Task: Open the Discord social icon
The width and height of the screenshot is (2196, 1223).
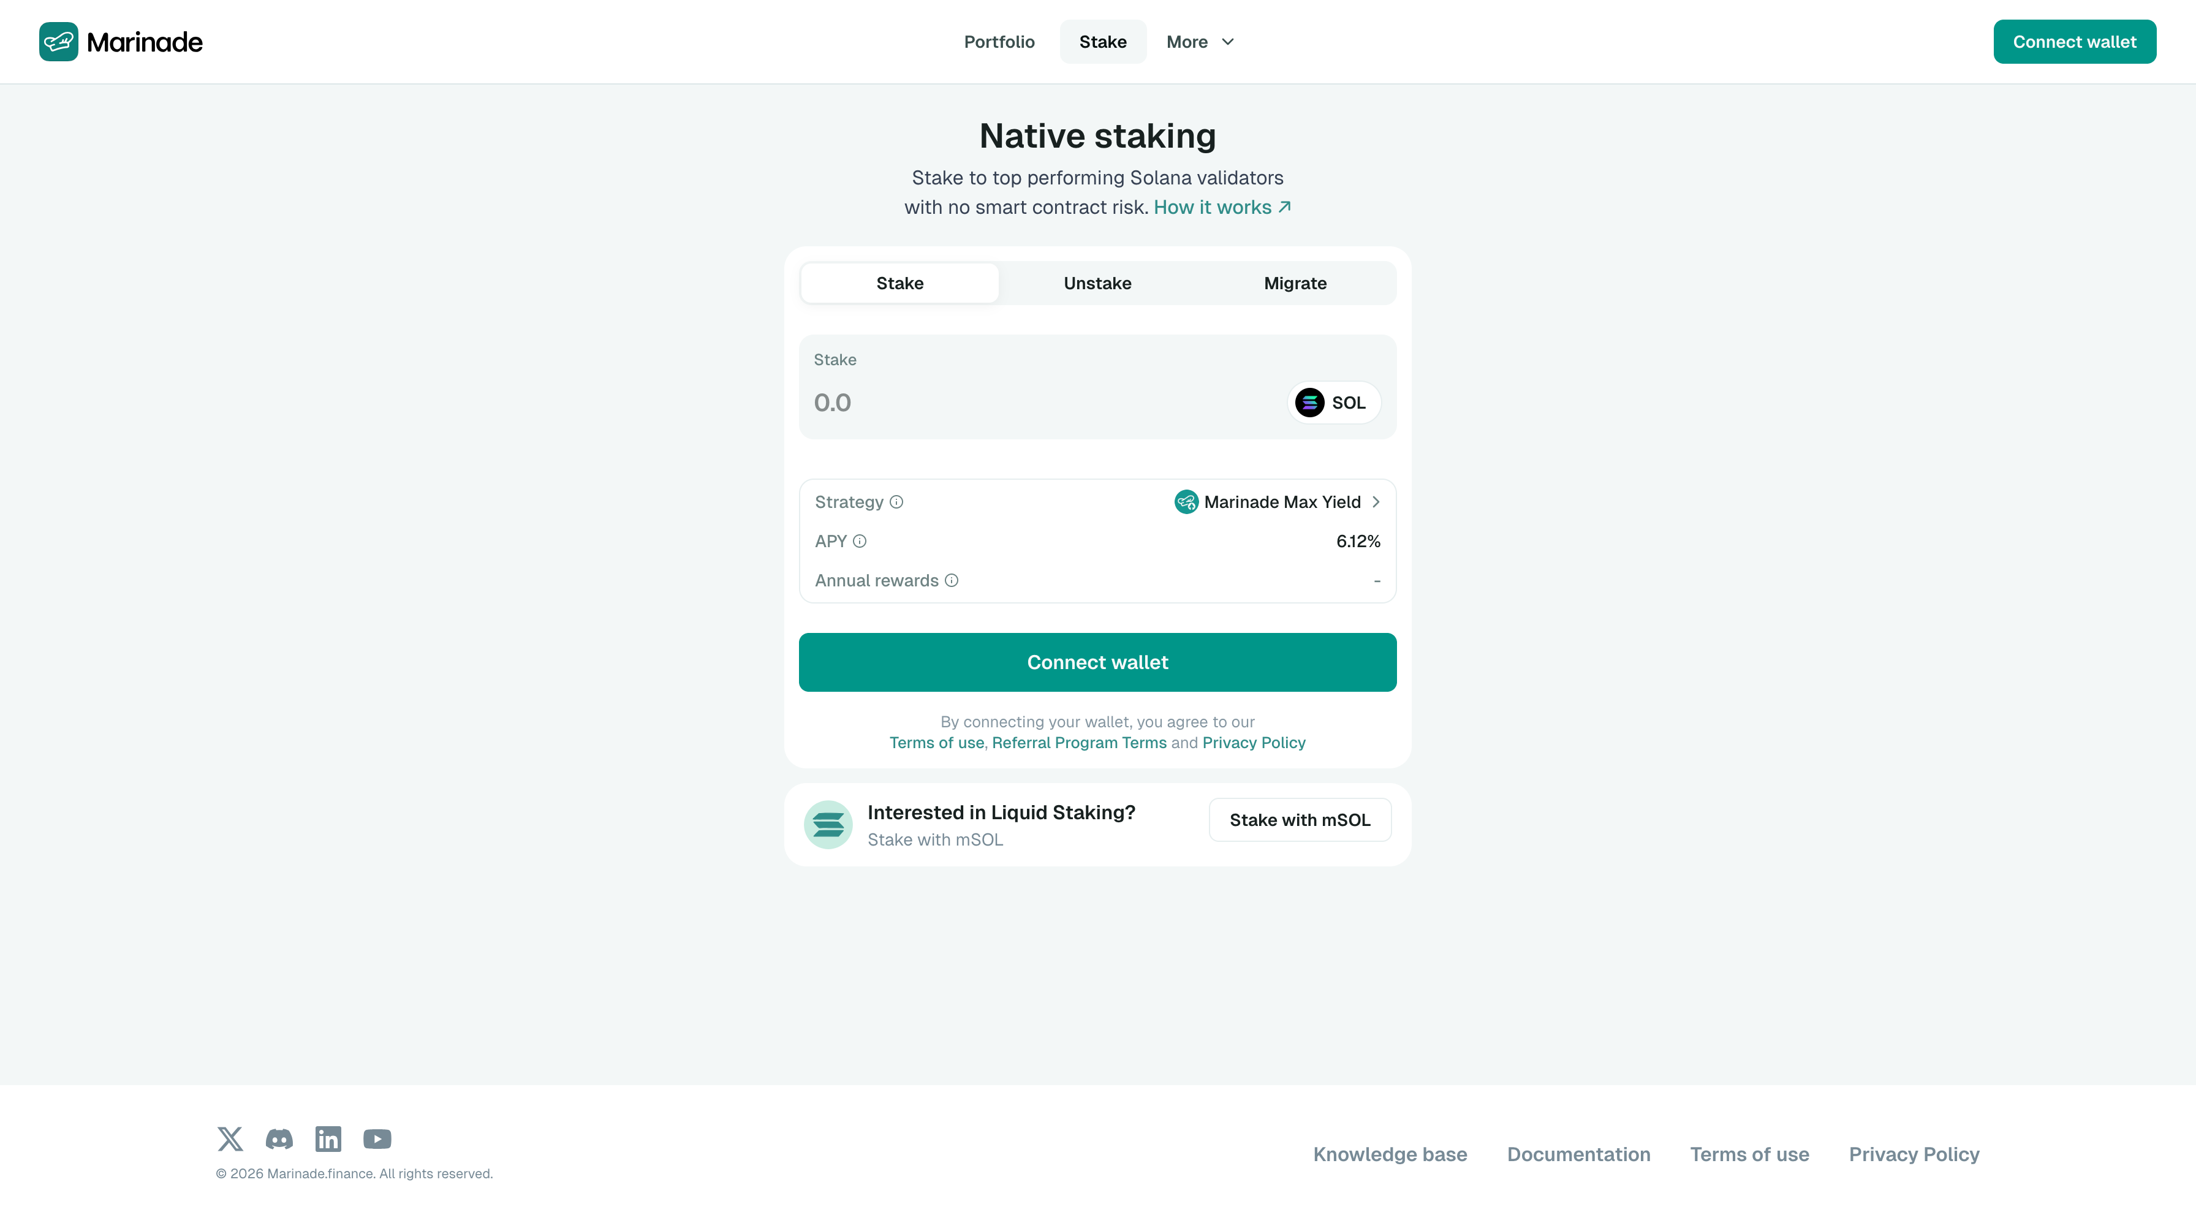Action: 279,1138
